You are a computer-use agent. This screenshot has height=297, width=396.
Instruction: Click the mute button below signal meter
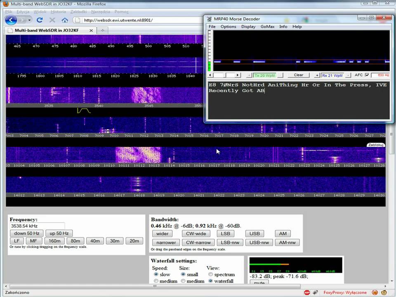click(259, 282)
